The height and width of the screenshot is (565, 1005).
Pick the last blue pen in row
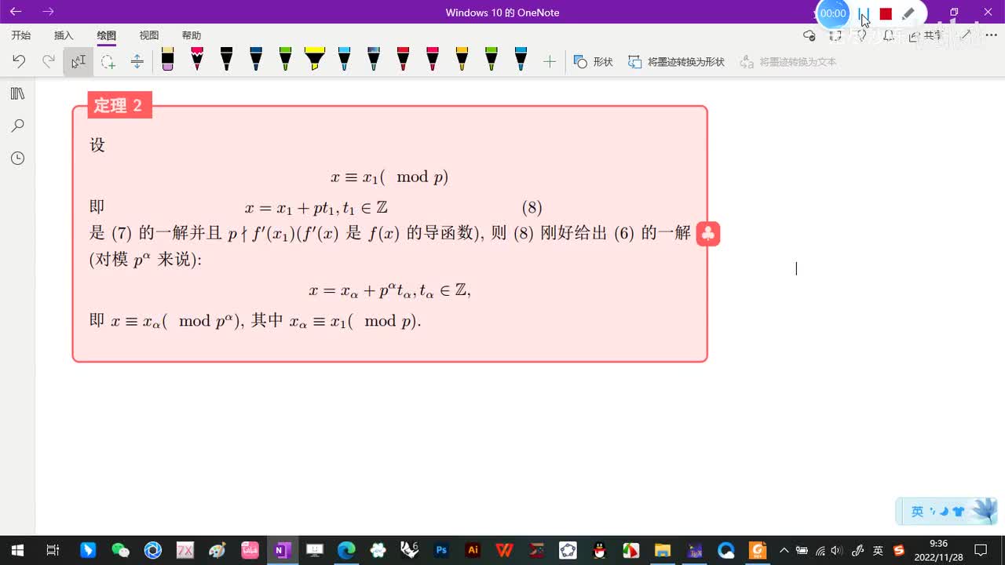[521, 59]
